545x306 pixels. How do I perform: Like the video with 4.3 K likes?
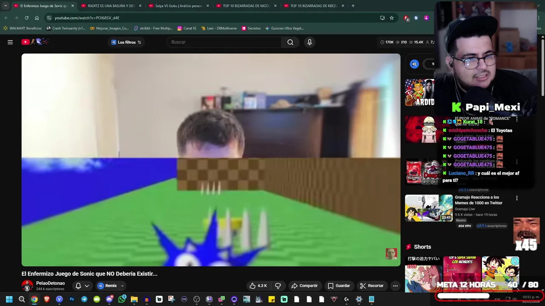point(258,286)
